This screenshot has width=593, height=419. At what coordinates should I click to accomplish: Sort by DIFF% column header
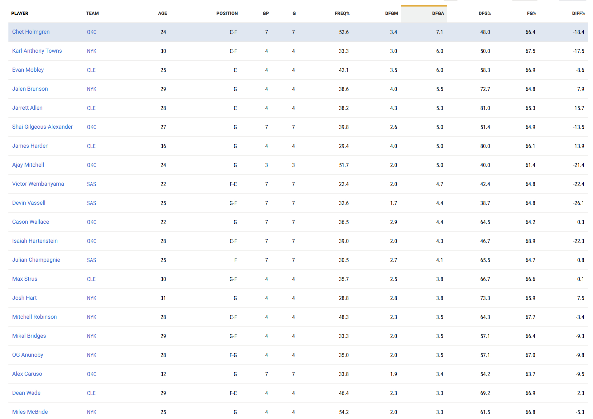point(578,13)
